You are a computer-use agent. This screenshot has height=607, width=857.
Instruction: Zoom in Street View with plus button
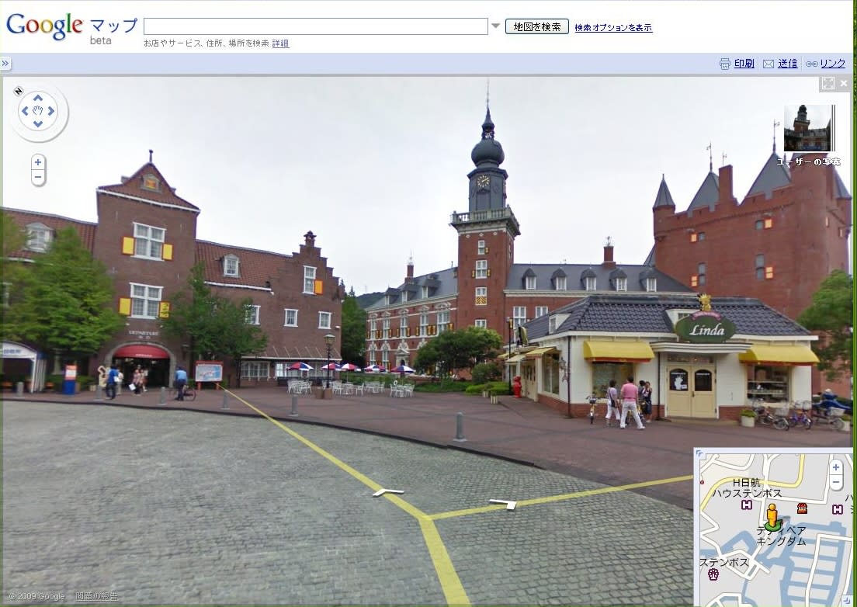click(38, 162)
